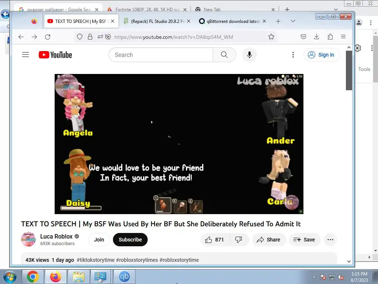Viewport: 378px width, 284px height.
Task: Open #robloxstorytime hashtag link
Action: click(x=179, y=260)
